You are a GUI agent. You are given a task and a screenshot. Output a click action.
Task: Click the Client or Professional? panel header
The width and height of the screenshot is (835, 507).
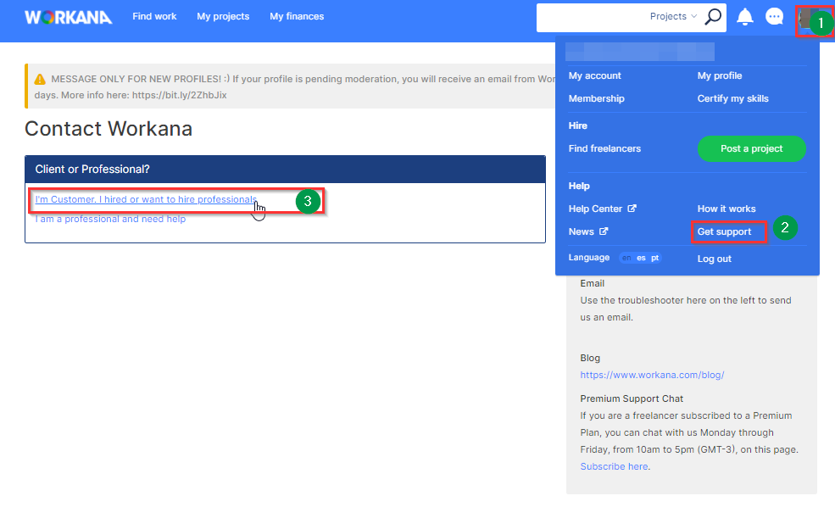pyautogui.click(x=286, y=170)
